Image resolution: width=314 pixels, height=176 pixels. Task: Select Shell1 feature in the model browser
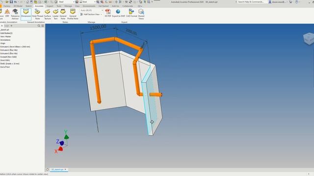10,64
